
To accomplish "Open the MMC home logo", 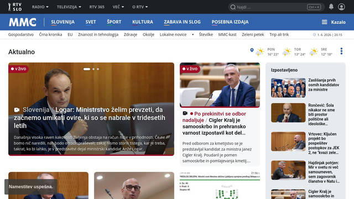I will pyautogui.click(x=23, y=22).
